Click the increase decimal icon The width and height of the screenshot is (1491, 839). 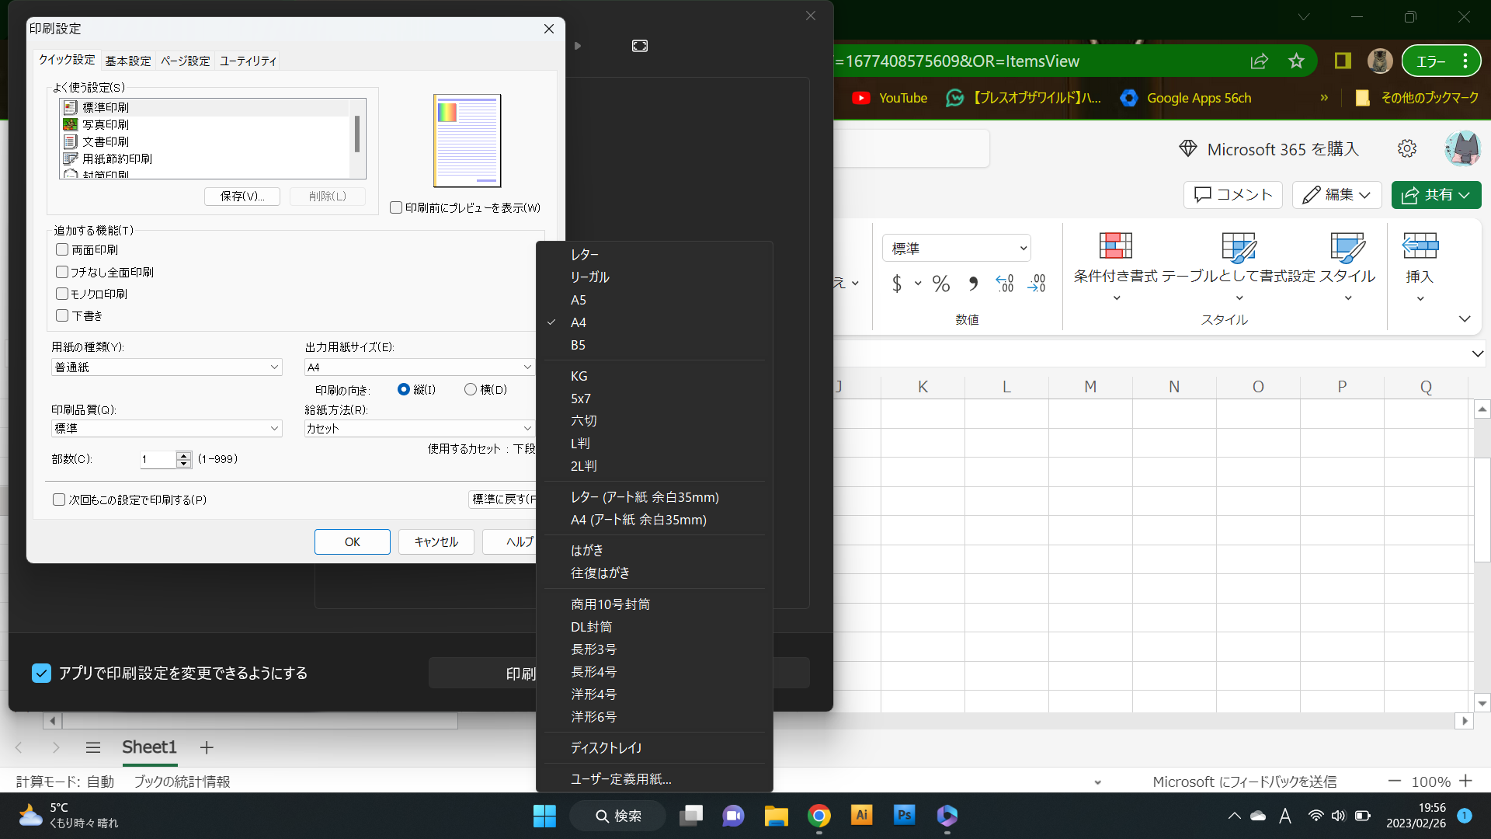[1005, 284]
